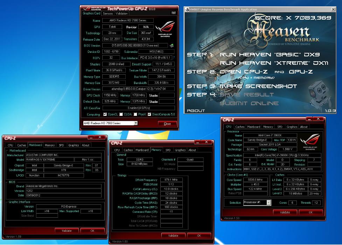The width and height of the screenshot is (342, 245).
Task: Open Caches tab in CPU-Z processor window
Action: pos(240,127)
